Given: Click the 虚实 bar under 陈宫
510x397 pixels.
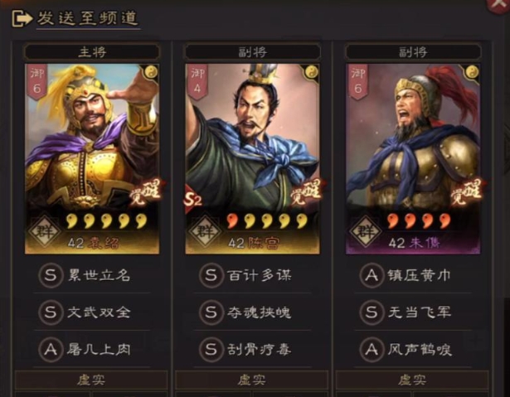Looking at the screenshot, I should [251, 380].
